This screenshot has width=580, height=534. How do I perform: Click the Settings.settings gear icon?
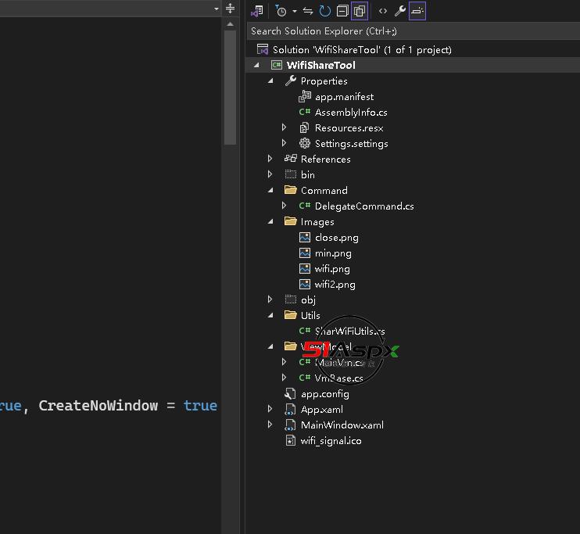[305, 143]
